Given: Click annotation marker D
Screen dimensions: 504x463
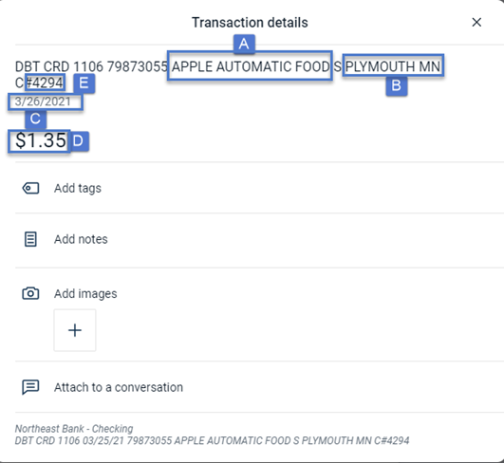Looking at the screenshot, I should click(x=79, y=141).
